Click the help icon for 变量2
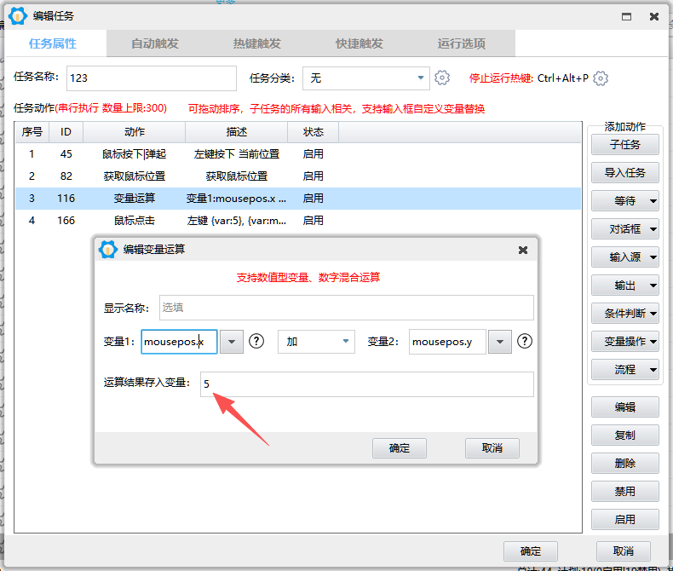673x571 pixels. [525, 341]
